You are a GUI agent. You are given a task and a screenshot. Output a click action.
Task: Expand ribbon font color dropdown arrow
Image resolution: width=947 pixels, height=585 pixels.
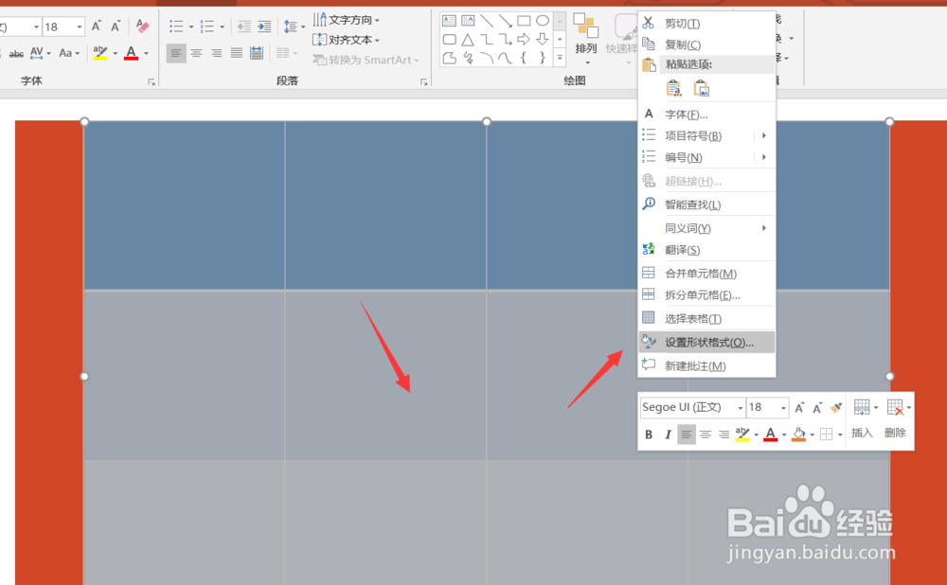146,54
